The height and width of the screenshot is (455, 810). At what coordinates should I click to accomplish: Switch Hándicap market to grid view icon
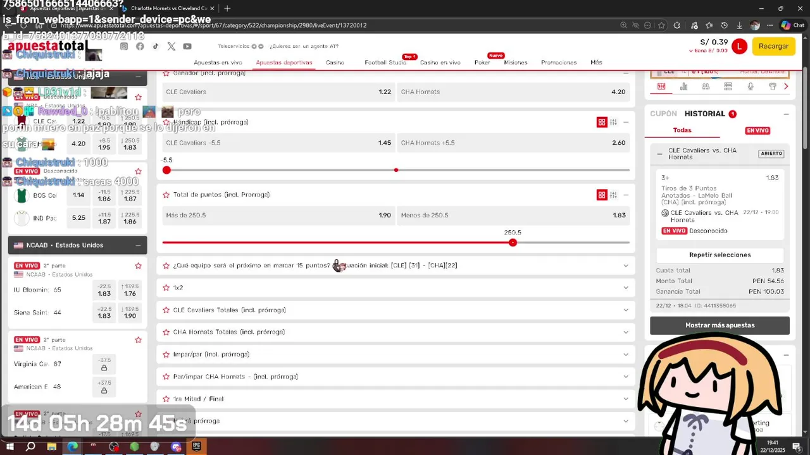[602, 122]
